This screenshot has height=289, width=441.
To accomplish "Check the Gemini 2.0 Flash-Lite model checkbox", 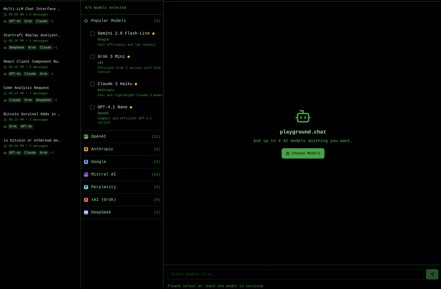I will tap(92, 34).
